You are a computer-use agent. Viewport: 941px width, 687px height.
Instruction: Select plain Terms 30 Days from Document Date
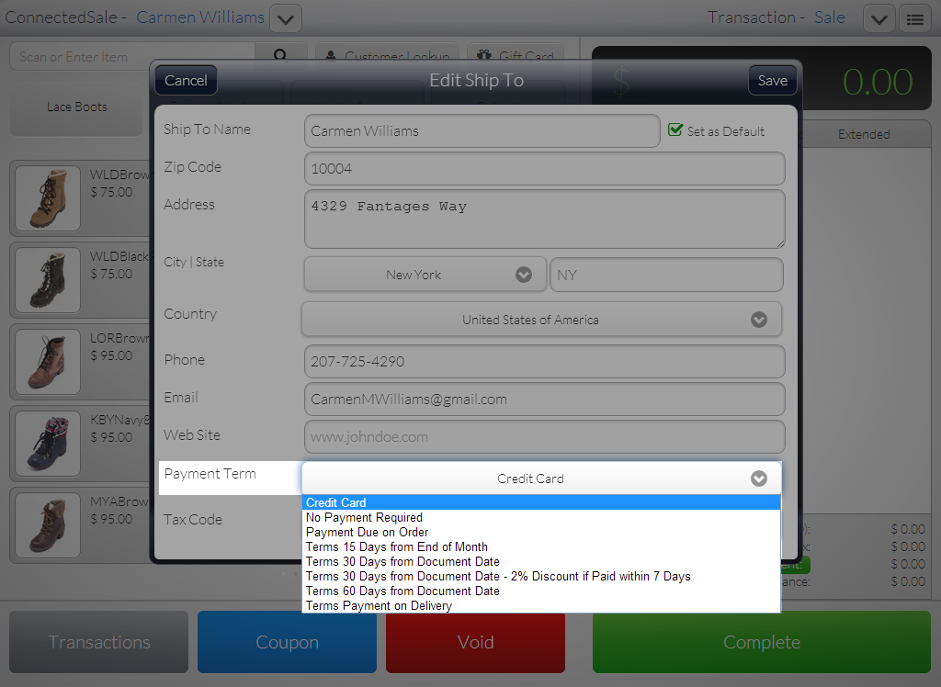(x=541, y=561)
